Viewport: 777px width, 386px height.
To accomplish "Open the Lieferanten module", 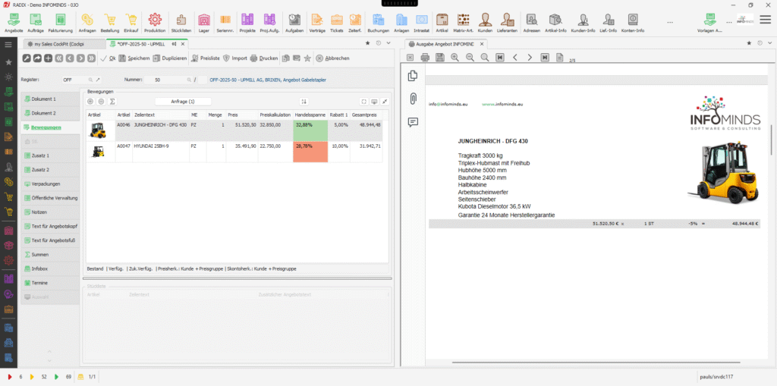I will coord(507,23).
